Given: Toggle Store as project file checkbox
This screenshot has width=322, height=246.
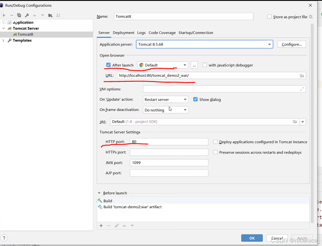Looking at the screenshot, I should 269,17.
